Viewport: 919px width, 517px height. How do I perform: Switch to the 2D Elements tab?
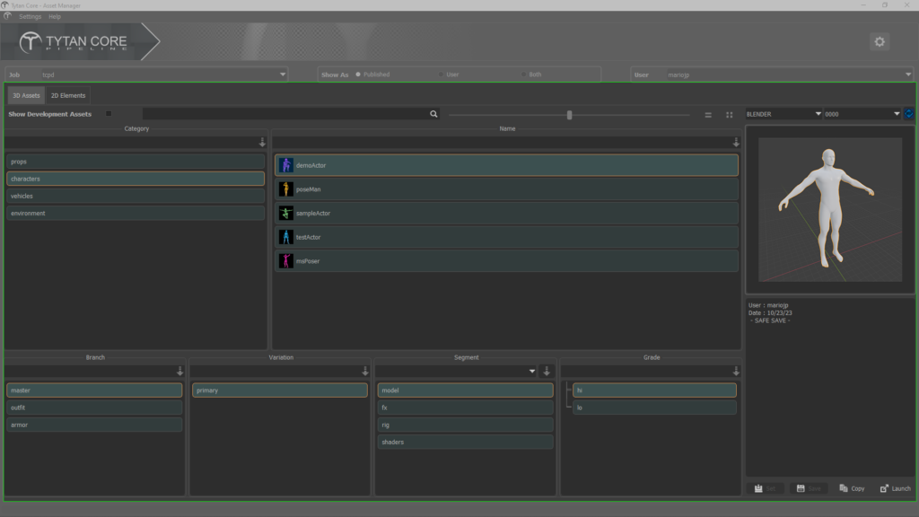point(68,95)
